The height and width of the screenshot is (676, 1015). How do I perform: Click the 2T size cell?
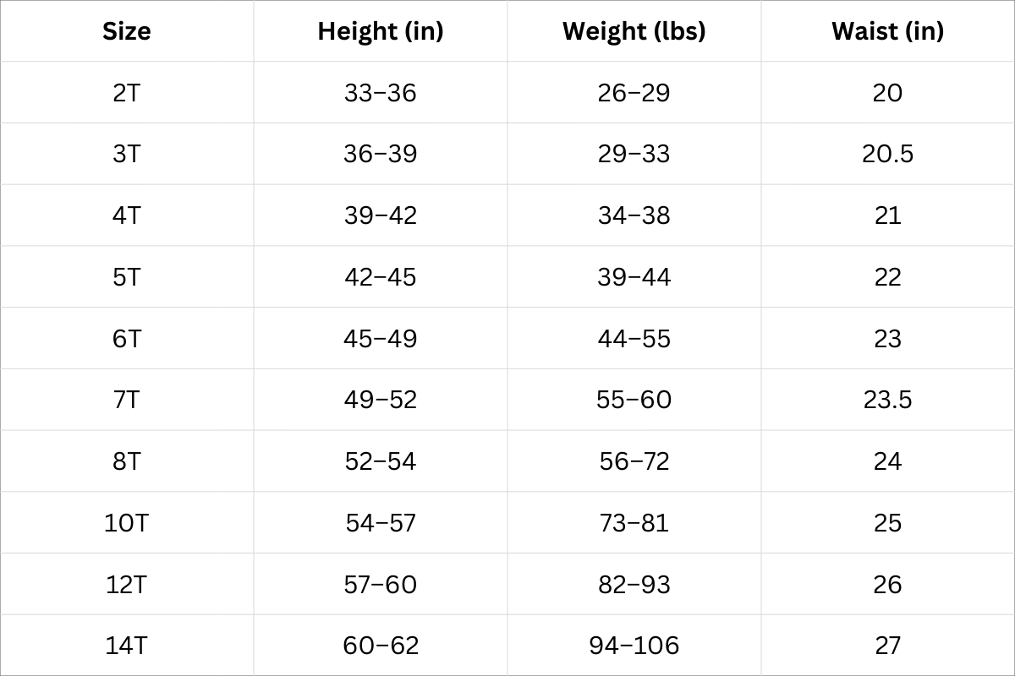pyautogui.click(x=127, y=93)
